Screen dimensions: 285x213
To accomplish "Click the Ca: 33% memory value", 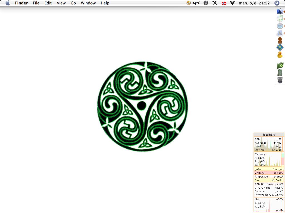I will point(260,165).
